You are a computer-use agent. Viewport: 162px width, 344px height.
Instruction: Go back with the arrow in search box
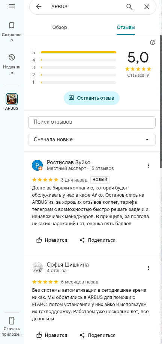pyautogui.click(x=39, y=7)
